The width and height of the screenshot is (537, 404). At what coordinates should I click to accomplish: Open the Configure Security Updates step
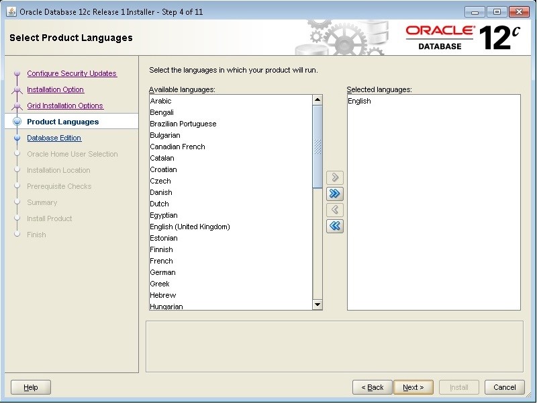coord(72,73)
